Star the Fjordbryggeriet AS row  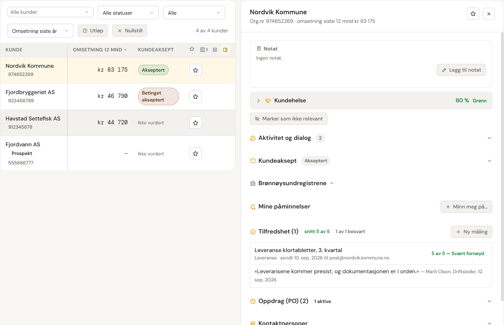tap(195, 96)
